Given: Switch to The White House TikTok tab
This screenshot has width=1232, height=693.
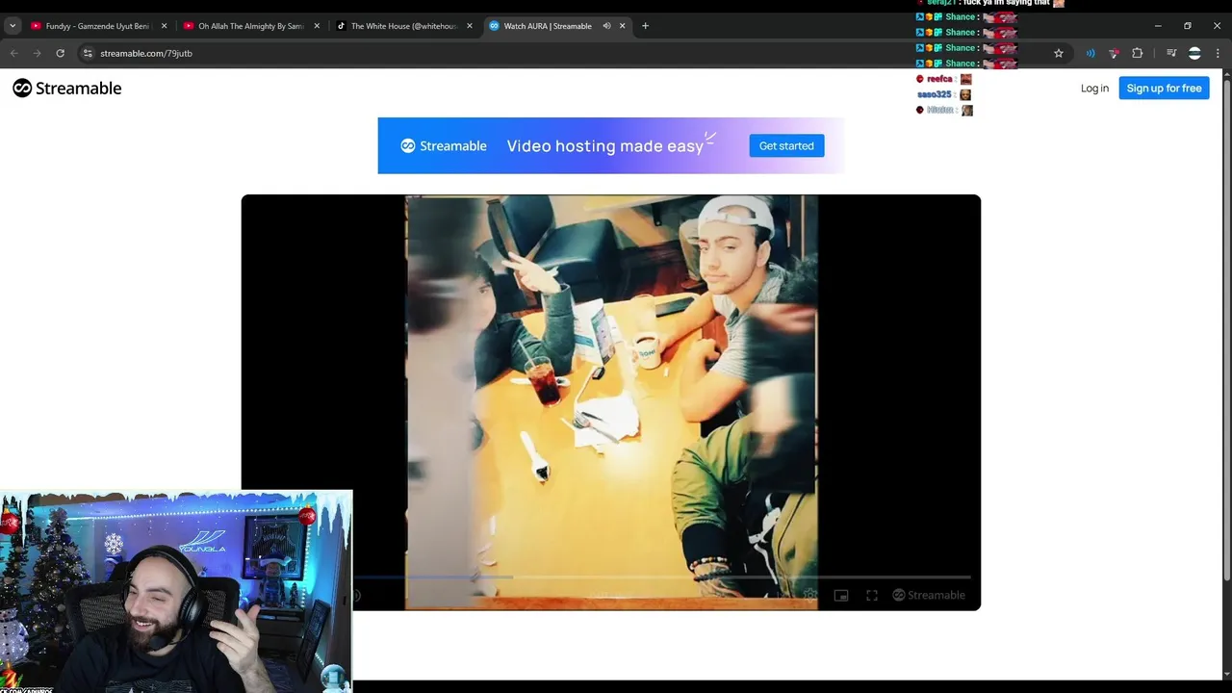Looking at the screenshot, I should pyautogui.click(x=404, y=26).
